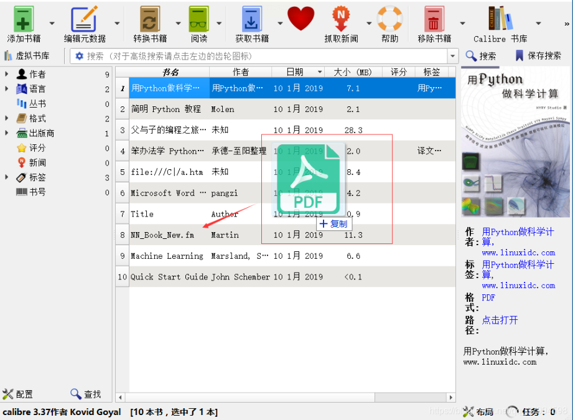
Task: Open dropdown arrow next to Convert books
Action: [178, 24]
